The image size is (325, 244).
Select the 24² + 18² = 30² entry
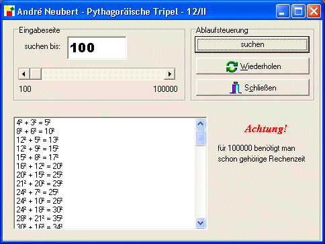40,210
